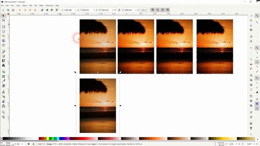
Task: Select the Ellipse tool
Action: click(3, 31)
